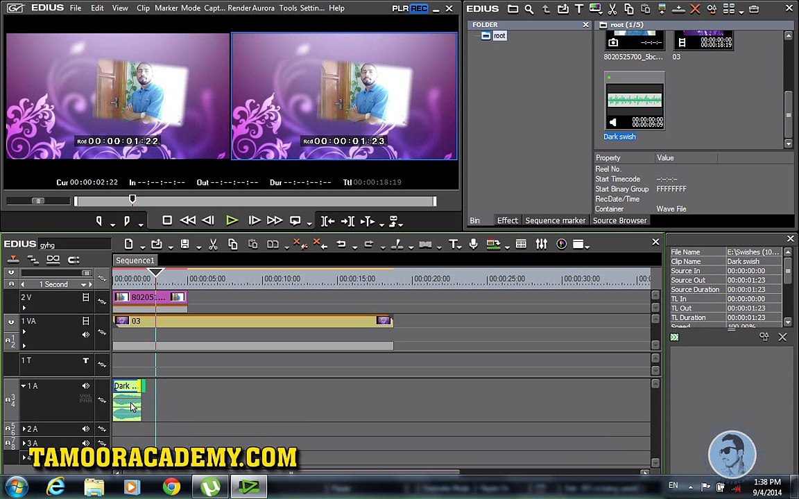Open the Audio Mixer sliders icon
The width and height of the screenshot is (799, 499).
point(541,245)
